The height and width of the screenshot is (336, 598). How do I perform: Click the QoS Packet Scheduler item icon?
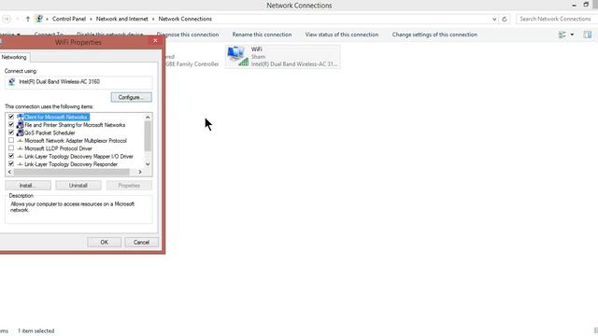[21, 133]
